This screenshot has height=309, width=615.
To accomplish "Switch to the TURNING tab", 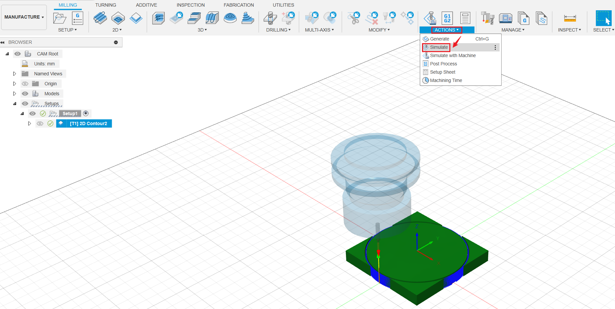I will coord(105,5).
